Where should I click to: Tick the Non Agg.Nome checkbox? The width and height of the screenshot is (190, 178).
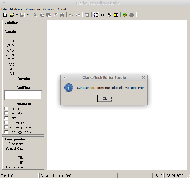click(x=6, y=127)
